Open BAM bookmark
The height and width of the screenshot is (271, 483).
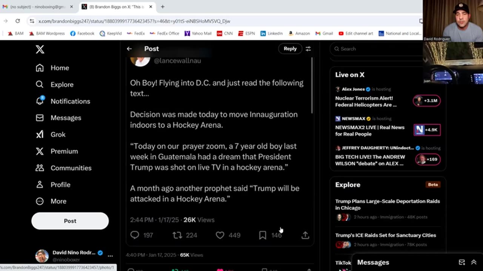[15, 33]
